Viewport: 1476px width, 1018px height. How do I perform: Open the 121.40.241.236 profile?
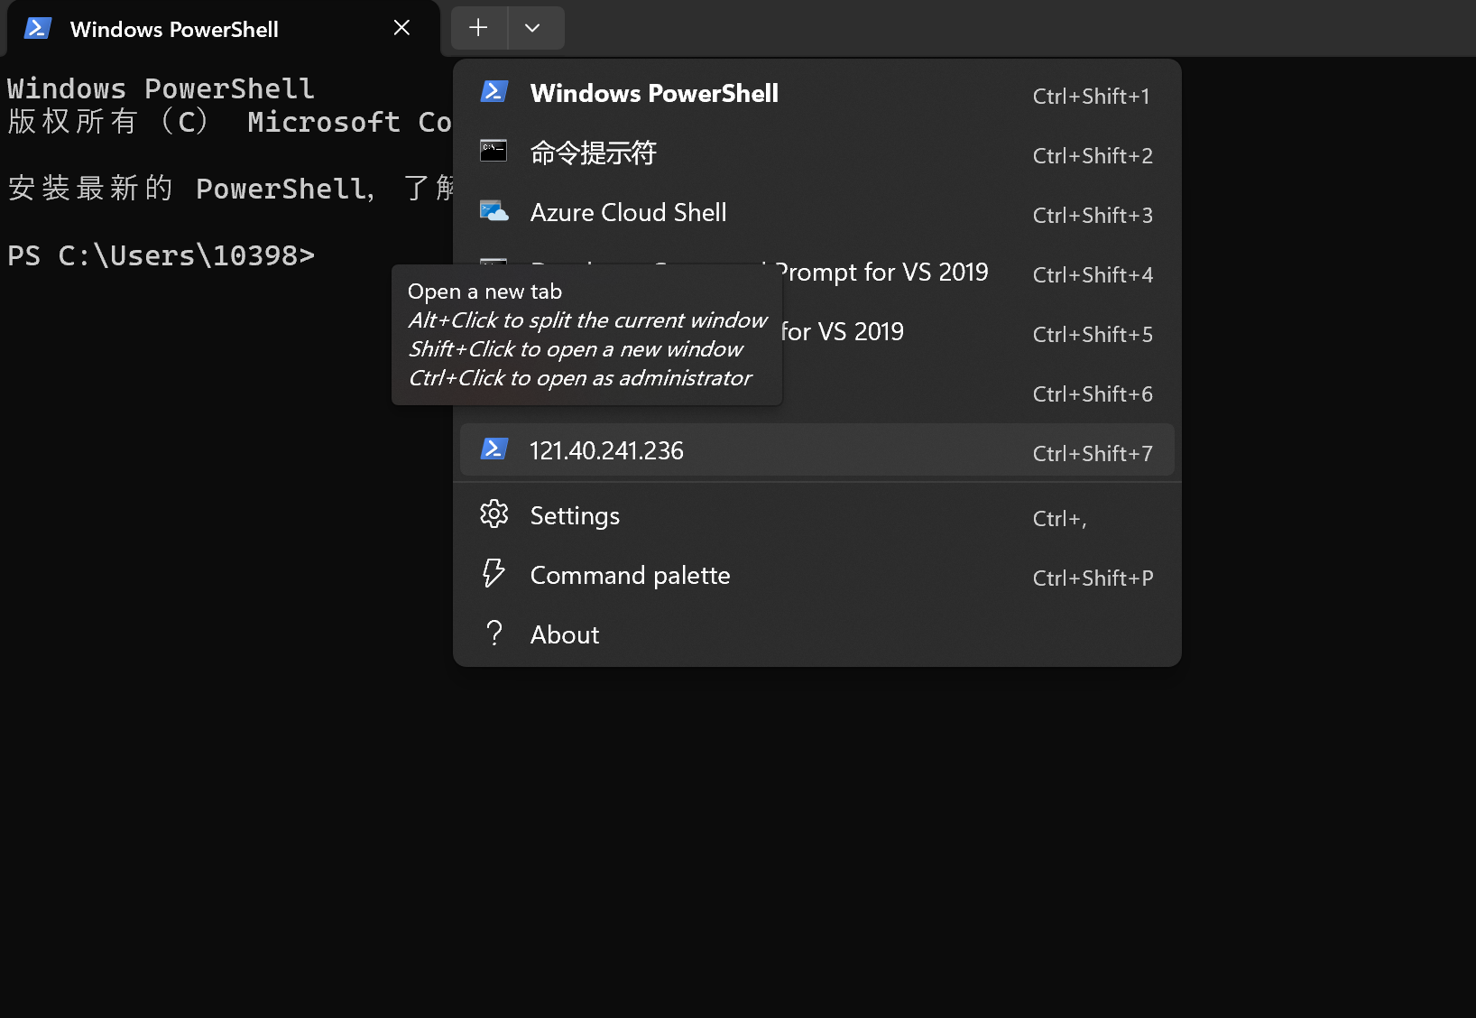point(816,449)
